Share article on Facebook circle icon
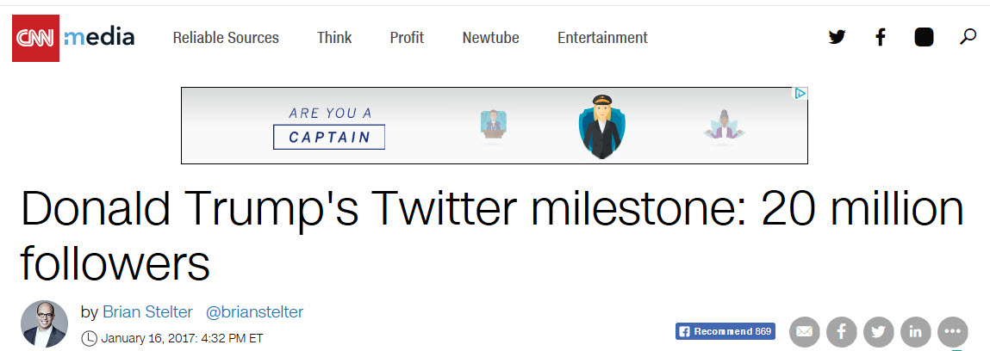990x351 pixels. click(x=841, y=331)
